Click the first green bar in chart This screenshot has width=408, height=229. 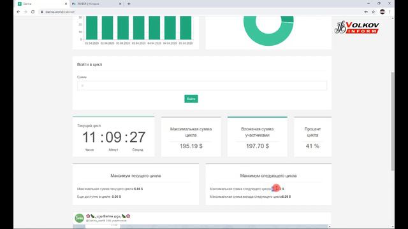(x=92, y=28)
